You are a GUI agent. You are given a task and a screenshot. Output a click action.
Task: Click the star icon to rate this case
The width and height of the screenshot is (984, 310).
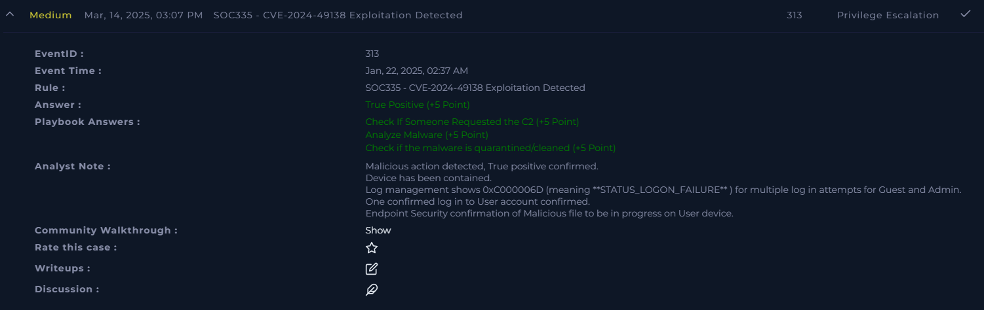[372, 248]
